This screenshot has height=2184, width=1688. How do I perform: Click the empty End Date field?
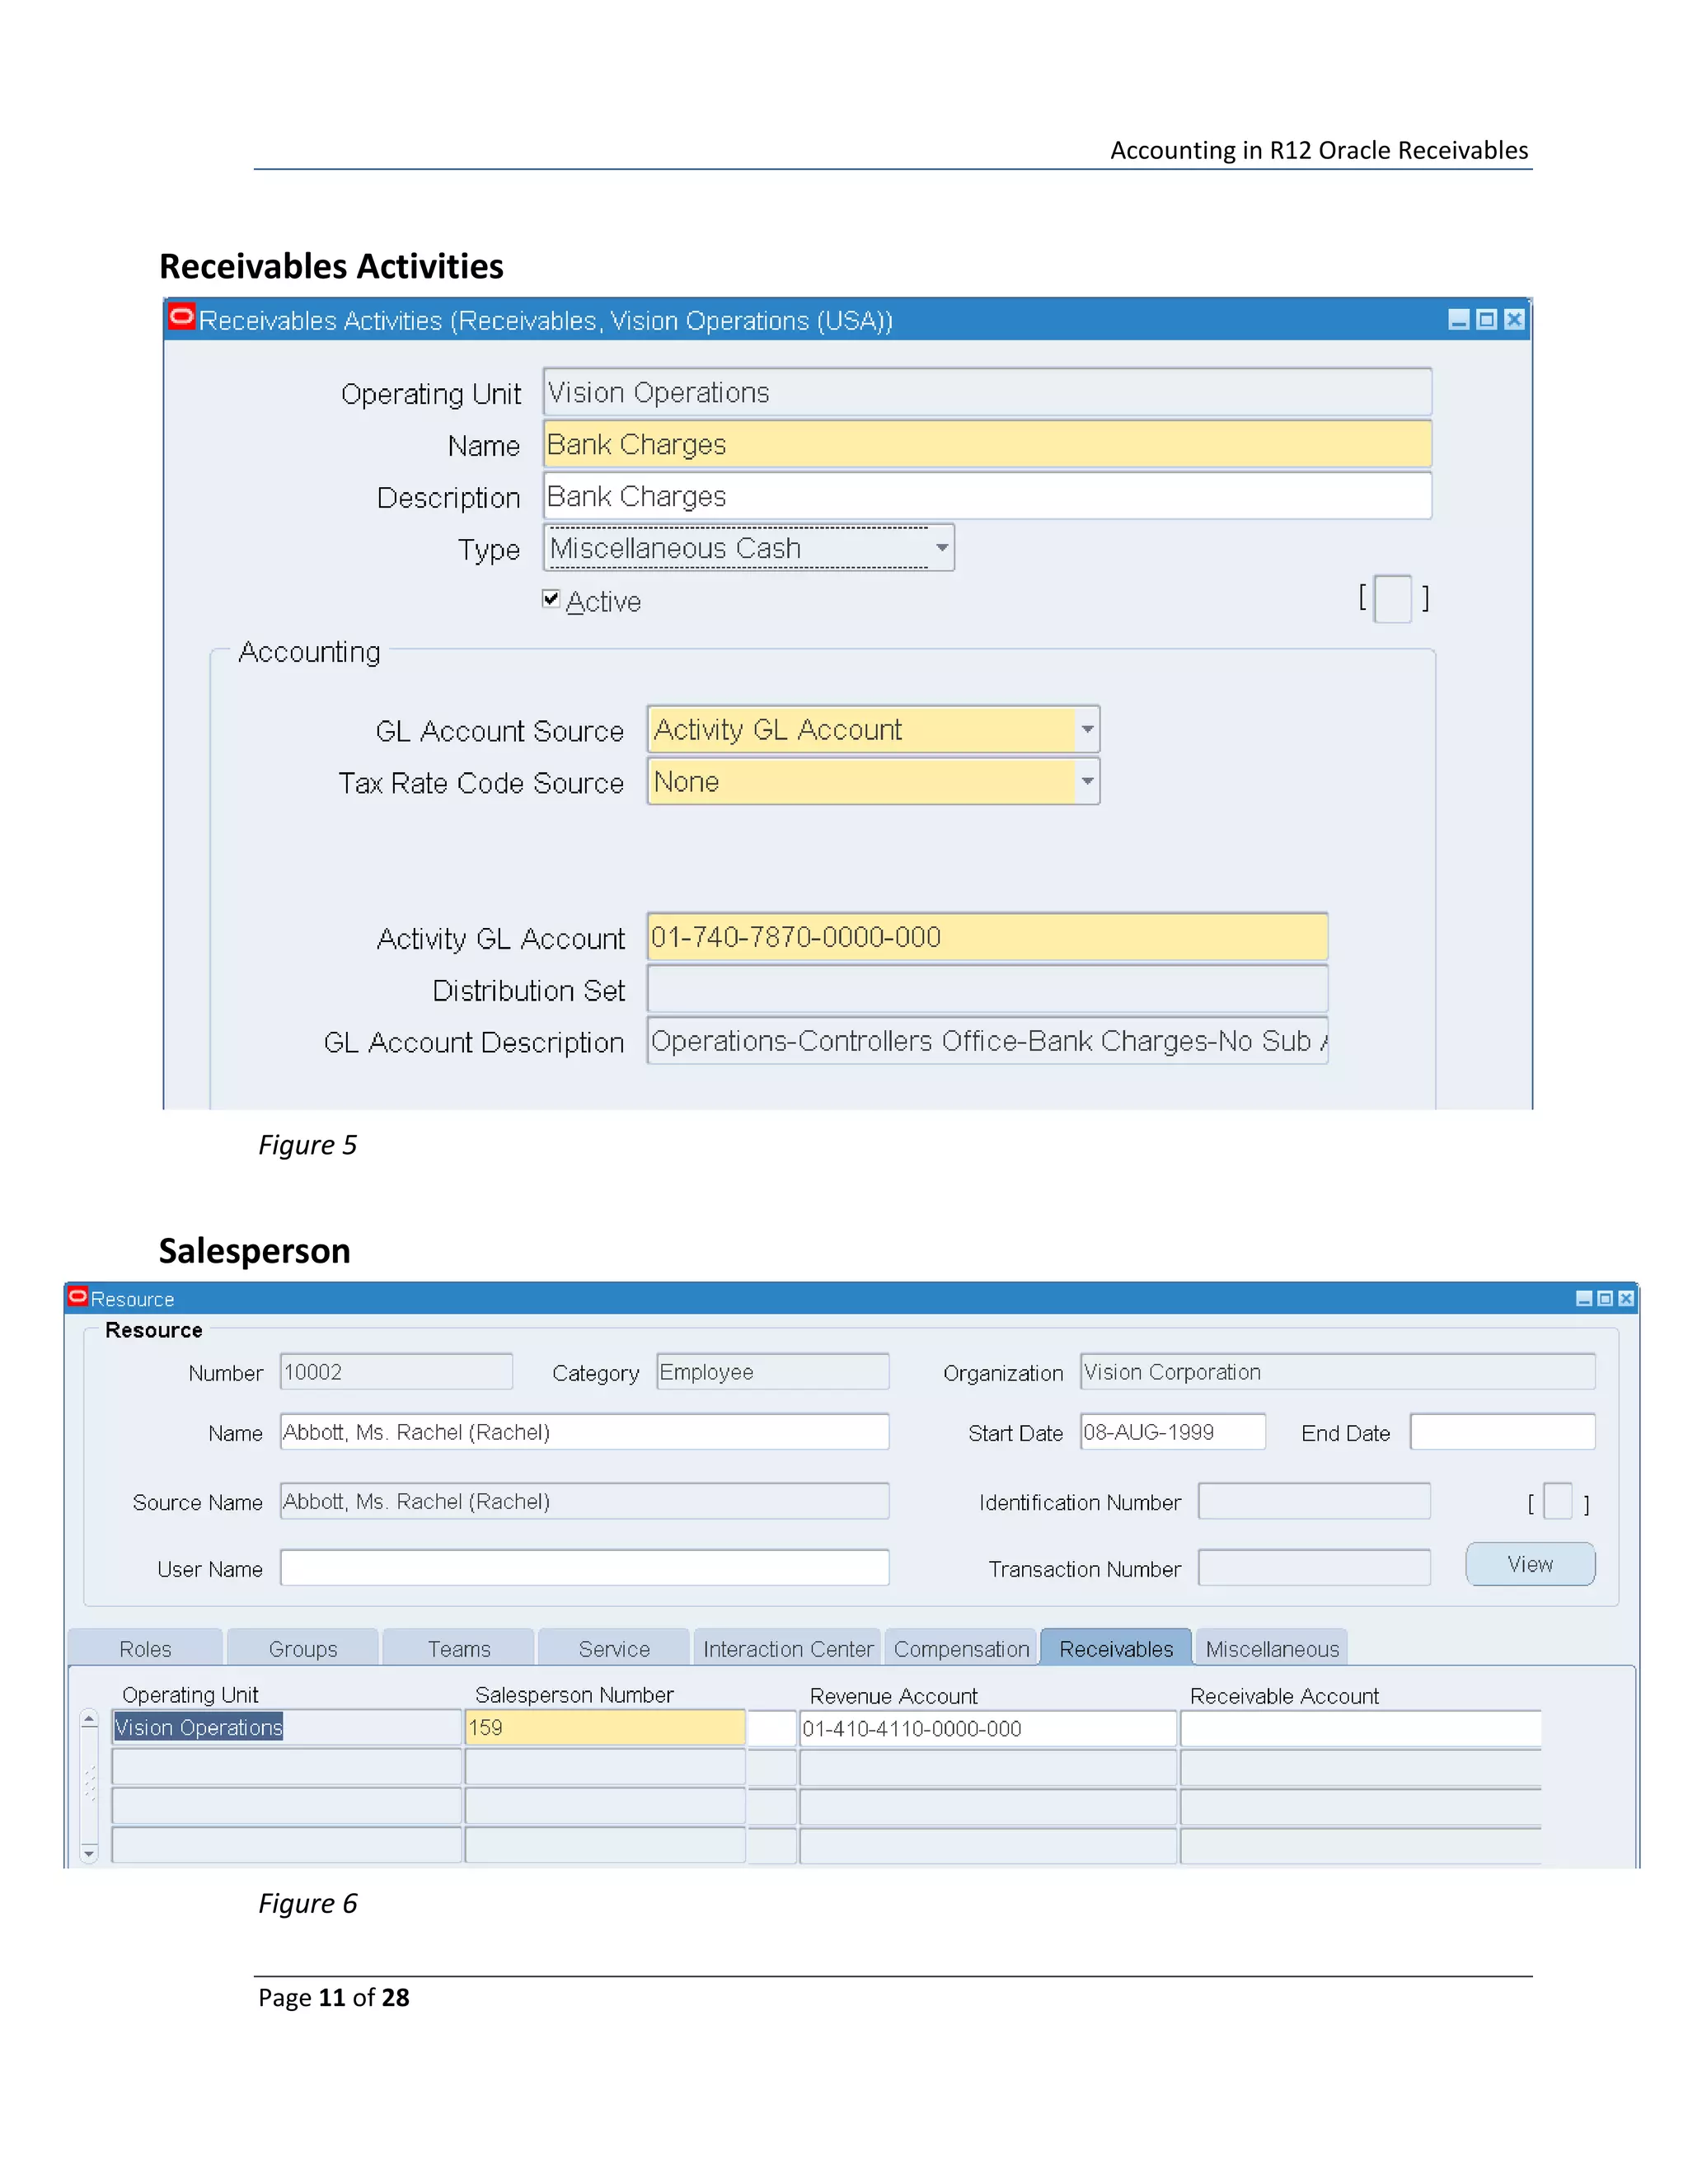1503,1432
